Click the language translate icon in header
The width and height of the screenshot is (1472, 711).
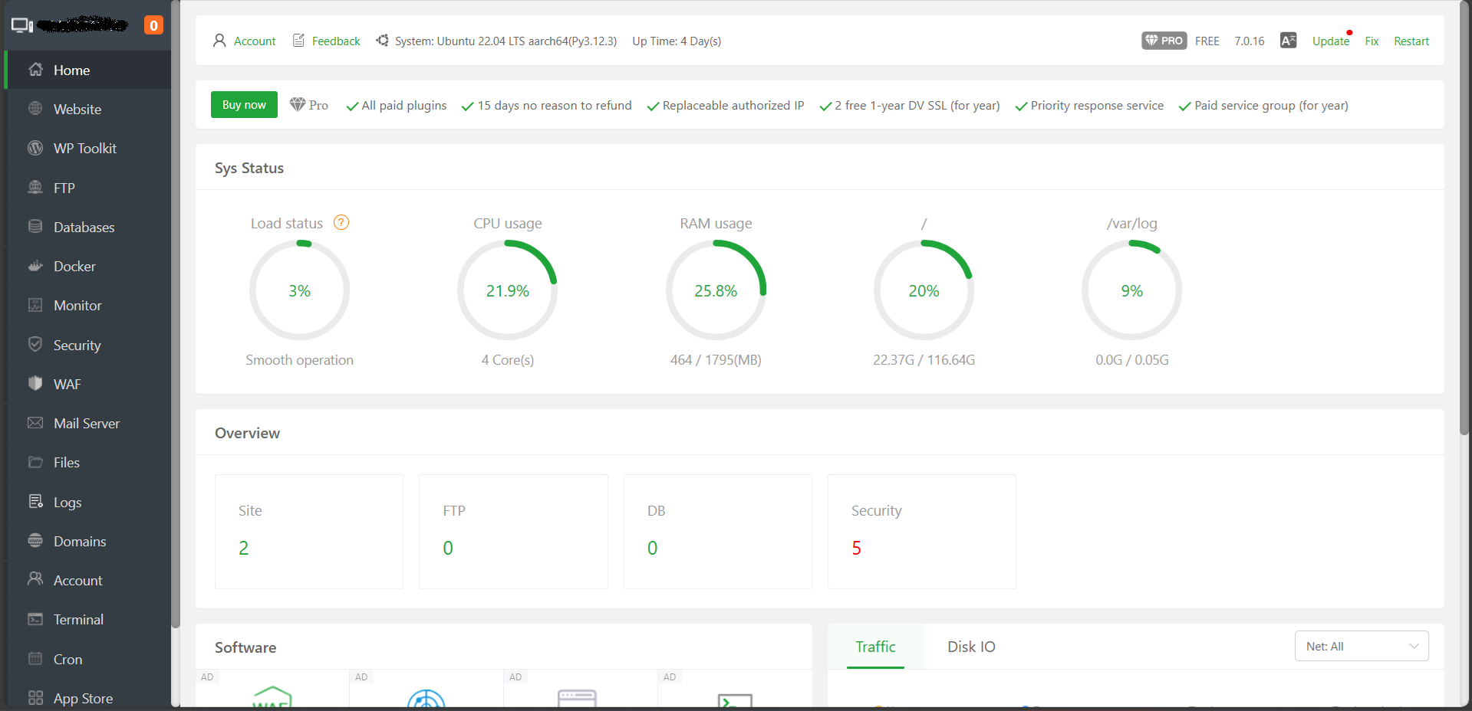(x=1288, y=41)
